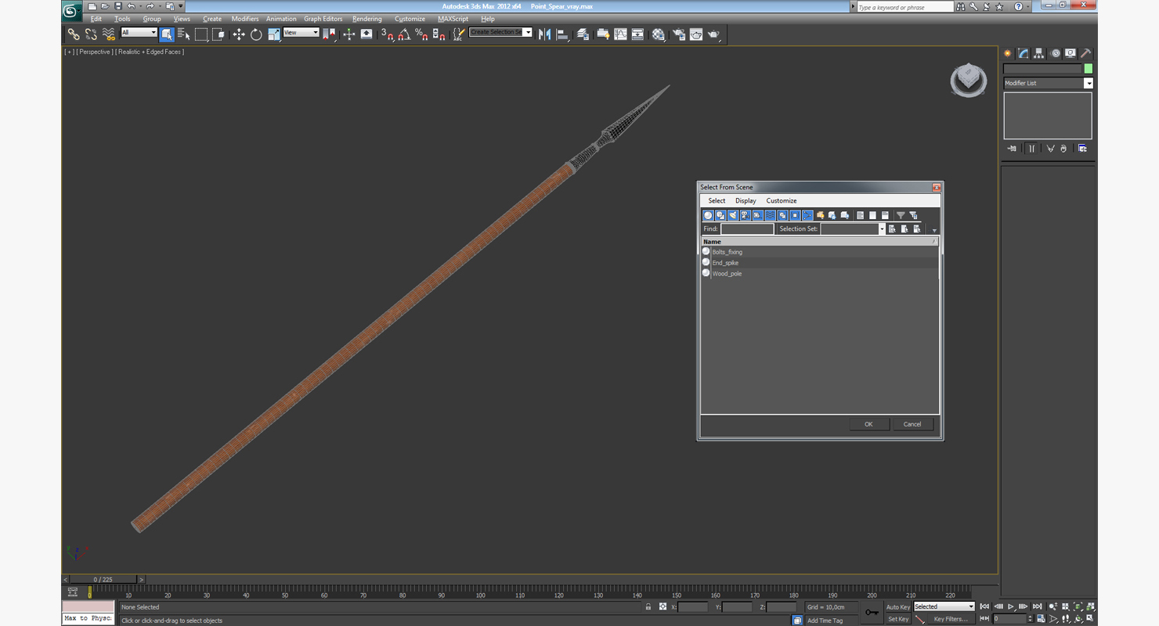The image size is (1159, 626).
Task: Toggle Display Helpers filter in Select From Scene
Action: (758, 215)
